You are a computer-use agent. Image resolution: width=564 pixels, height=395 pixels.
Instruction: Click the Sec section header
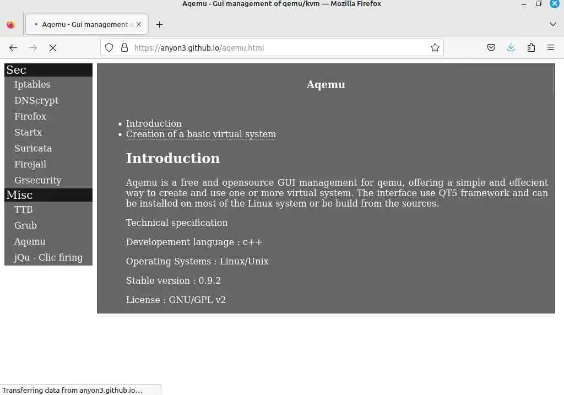coord(48,70)
